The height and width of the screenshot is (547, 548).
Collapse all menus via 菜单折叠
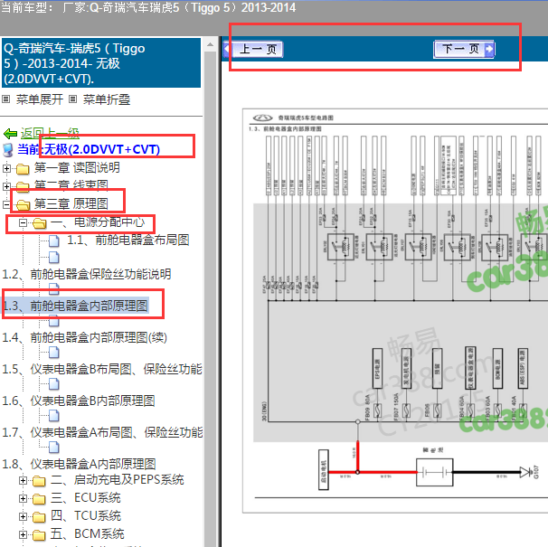[x=107, y=99]
